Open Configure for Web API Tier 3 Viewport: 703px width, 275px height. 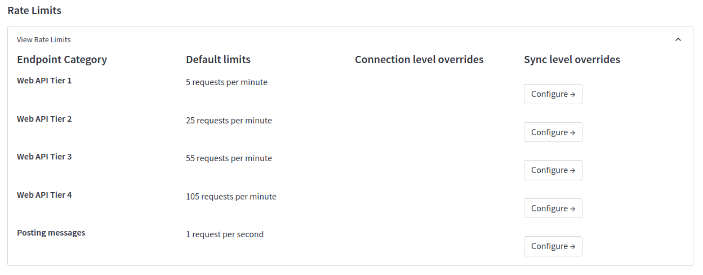(x=553, y=170)
